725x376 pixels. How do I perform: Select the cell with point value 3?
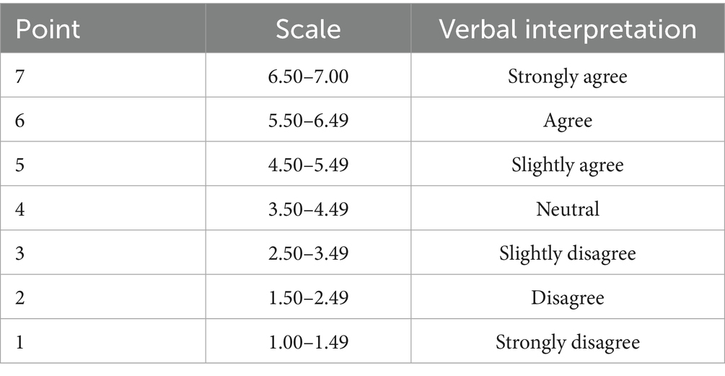pos(20,253)
